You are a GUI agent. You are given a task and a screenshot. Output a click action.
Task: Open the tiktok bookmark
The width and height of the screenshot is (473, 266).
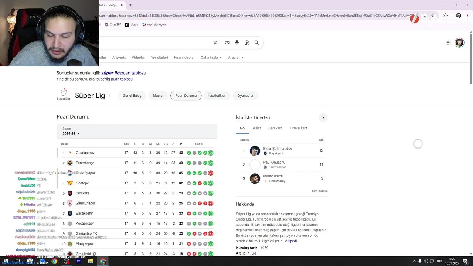click(x=132, y=25)
